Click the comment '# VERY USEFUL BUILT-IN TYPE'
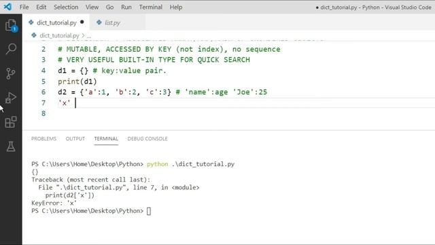Viewport: 435px width, 245px height. point(116,60)
